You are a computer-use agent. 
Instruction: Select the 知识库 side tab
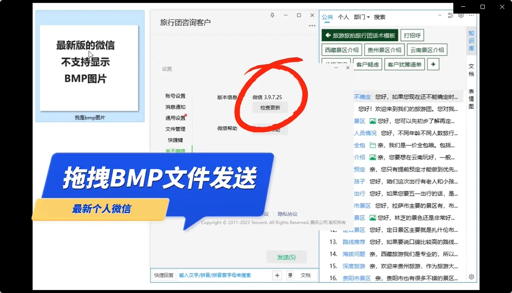point(471,40)
